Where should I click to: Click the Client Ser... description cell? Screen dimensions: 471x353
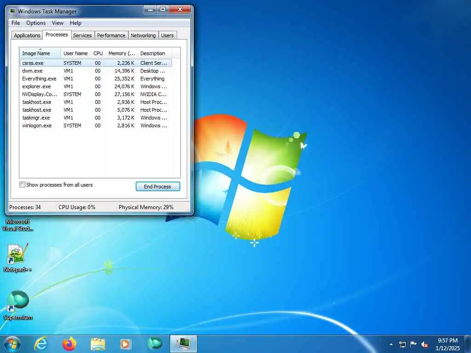click(x=154, y=63)
